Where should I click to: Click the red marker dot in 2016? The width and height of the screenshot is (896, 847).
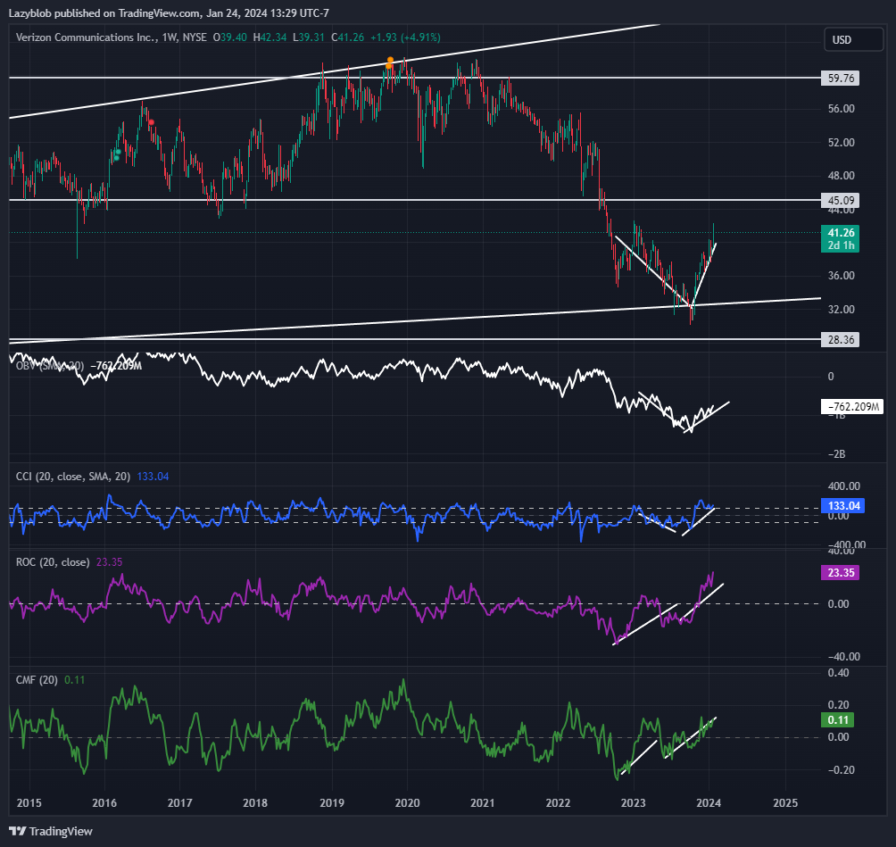[151, 122]
